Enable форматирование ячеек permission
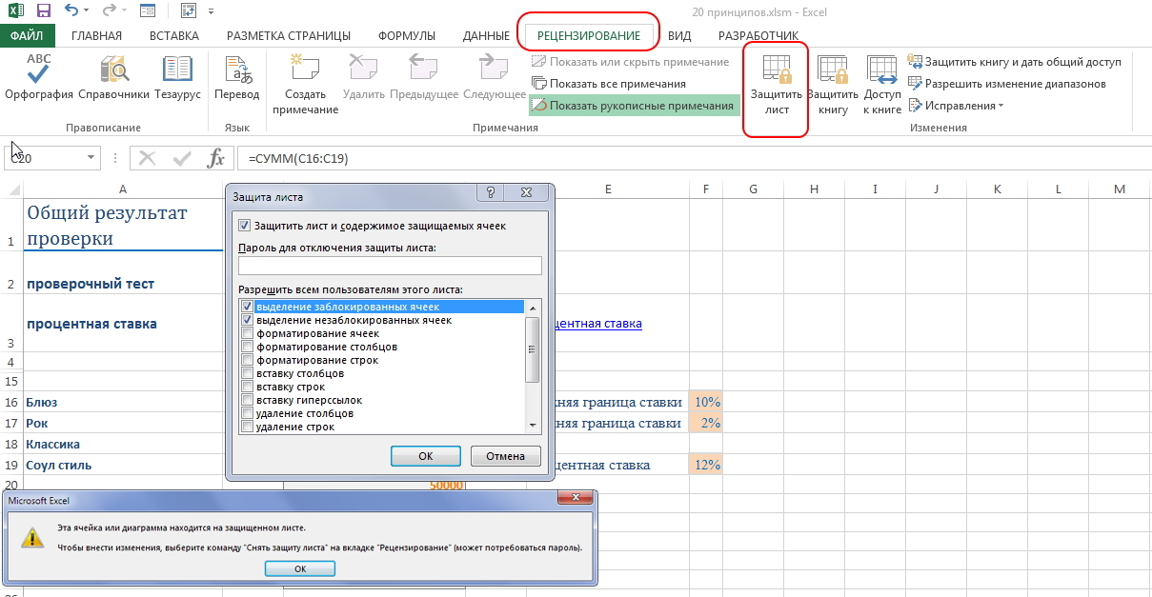 pos(248,333)
